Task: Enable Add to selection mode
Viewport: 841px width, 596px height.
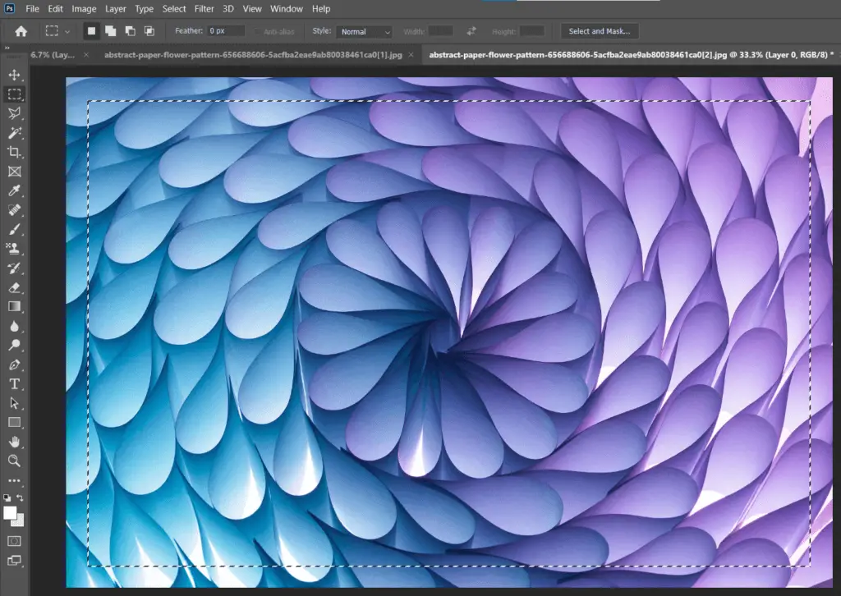Action: 111,31
